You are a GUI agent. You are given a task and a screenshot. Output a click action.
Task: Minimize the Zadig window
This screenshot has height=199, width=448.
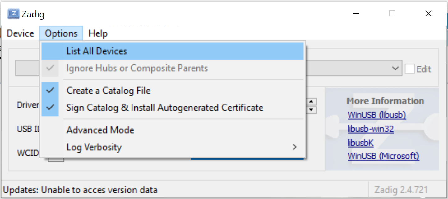point(356,14)
